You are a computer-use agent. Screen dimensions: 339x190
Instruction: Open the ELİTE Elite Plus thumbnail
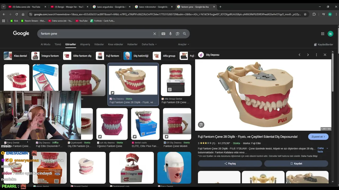coord(145,124)
